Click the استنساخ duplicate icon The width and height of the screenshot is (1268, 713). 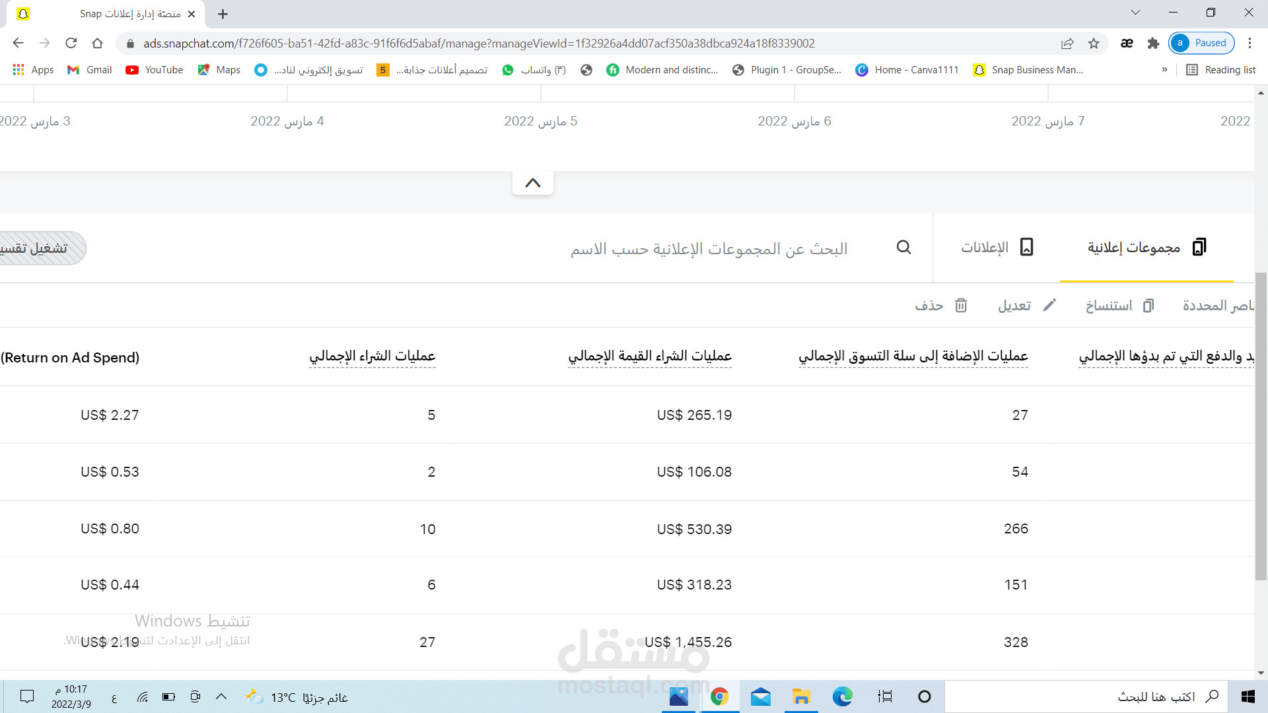tap(1148, 305)
